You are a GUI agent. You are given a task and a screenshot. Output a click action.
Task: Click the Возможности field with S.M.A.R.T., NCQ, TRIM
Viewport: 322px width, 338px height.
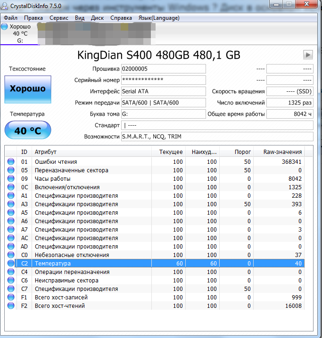(x=217, y=137)
